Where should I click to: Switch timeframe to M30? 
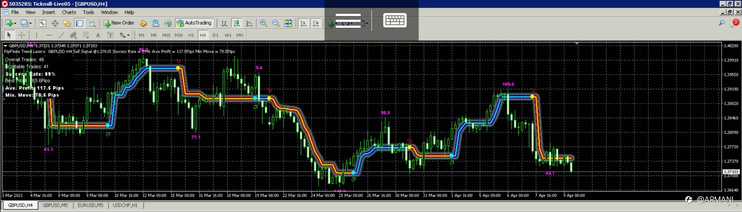click(x=178, y=35)
